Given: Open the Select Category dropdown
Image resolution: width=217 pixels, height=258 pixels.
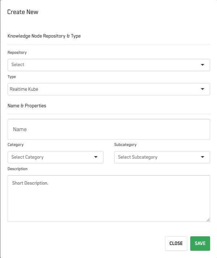Looking at the screenshot, I should click(55, 157).
